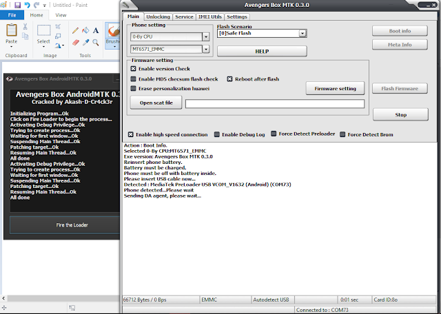Click the Paint Save icon
This screenshot has height=314, width=441.
pyautogui.click(x=17, y=5)
